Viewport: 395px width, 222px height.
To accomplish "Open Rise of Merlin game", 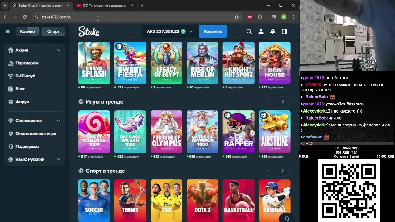I will (202, 63).
